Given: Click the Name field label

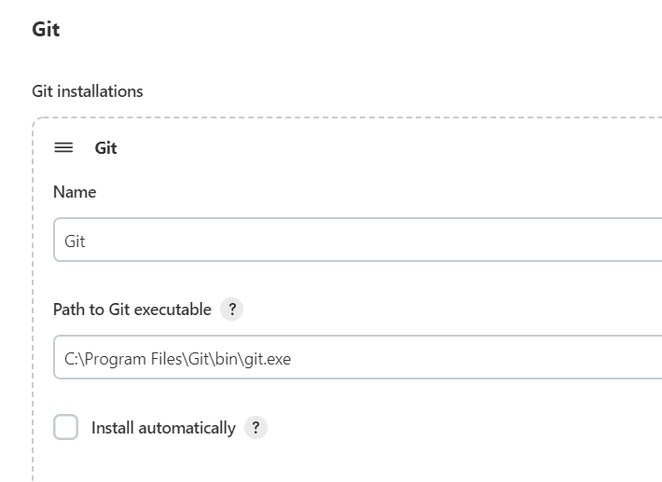Looking at the screenshot, I should [x=75, y=192].
